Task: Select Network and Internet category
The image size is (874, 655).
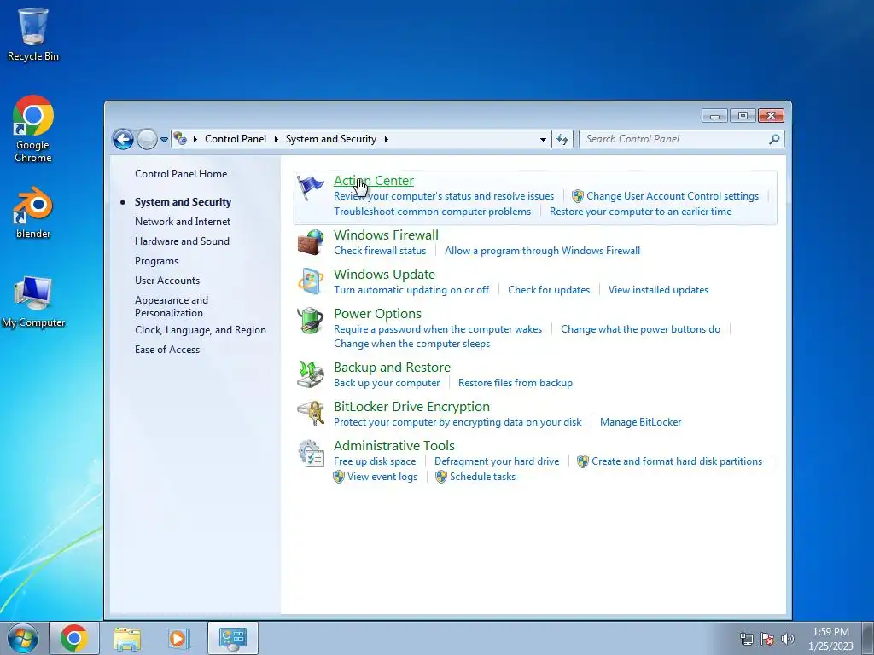Action: tap(183, 222)
